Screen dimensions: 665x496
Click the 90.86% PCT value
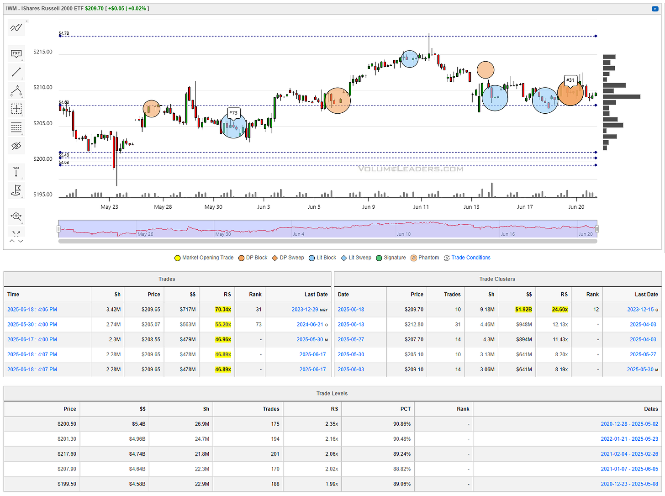coord(402,424)
